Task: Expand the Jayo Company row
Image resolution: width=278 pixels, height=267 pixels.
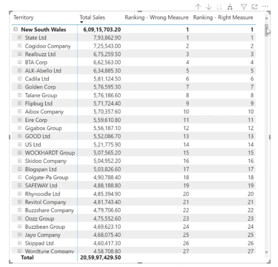Action: [20, 235]
